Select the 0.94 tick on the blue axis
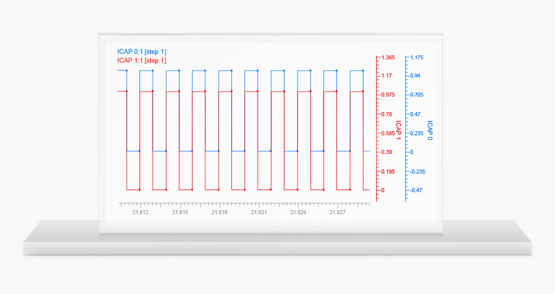The image size is (555, 294). pyautogui.click(x=415, y=76)
